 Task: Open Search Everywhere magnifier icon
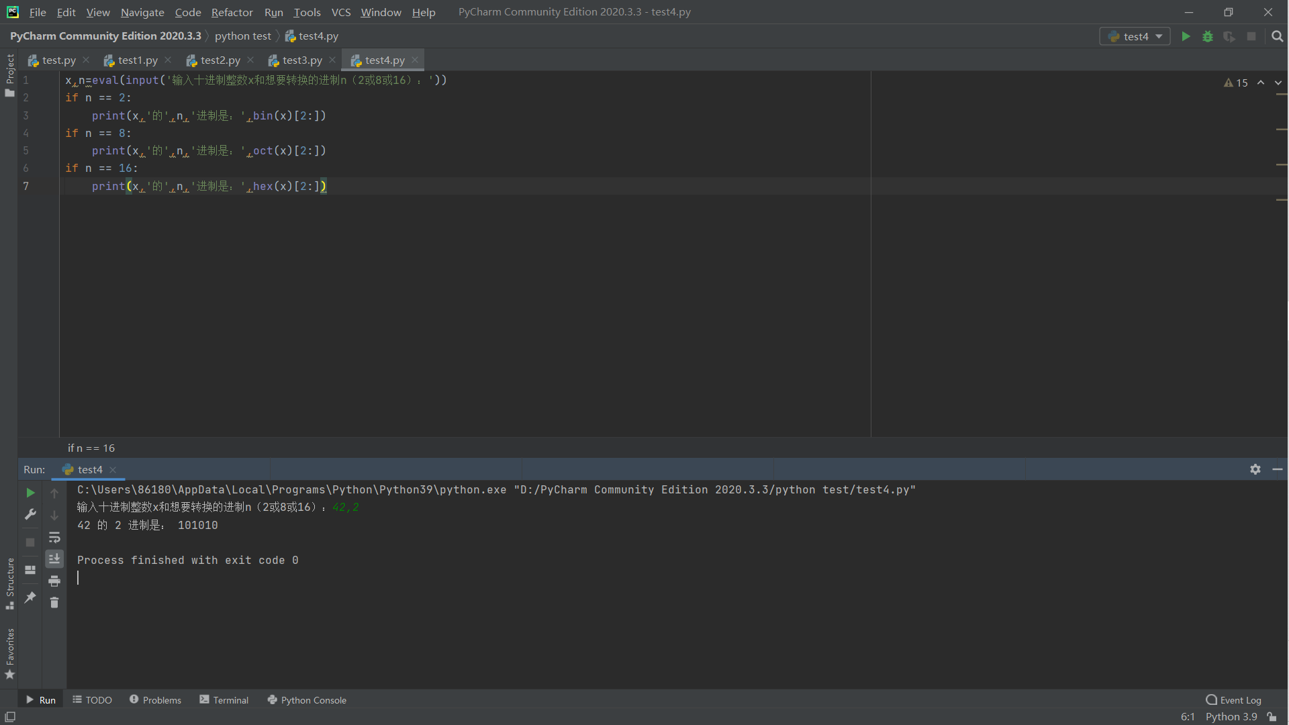click(1277, 36)
